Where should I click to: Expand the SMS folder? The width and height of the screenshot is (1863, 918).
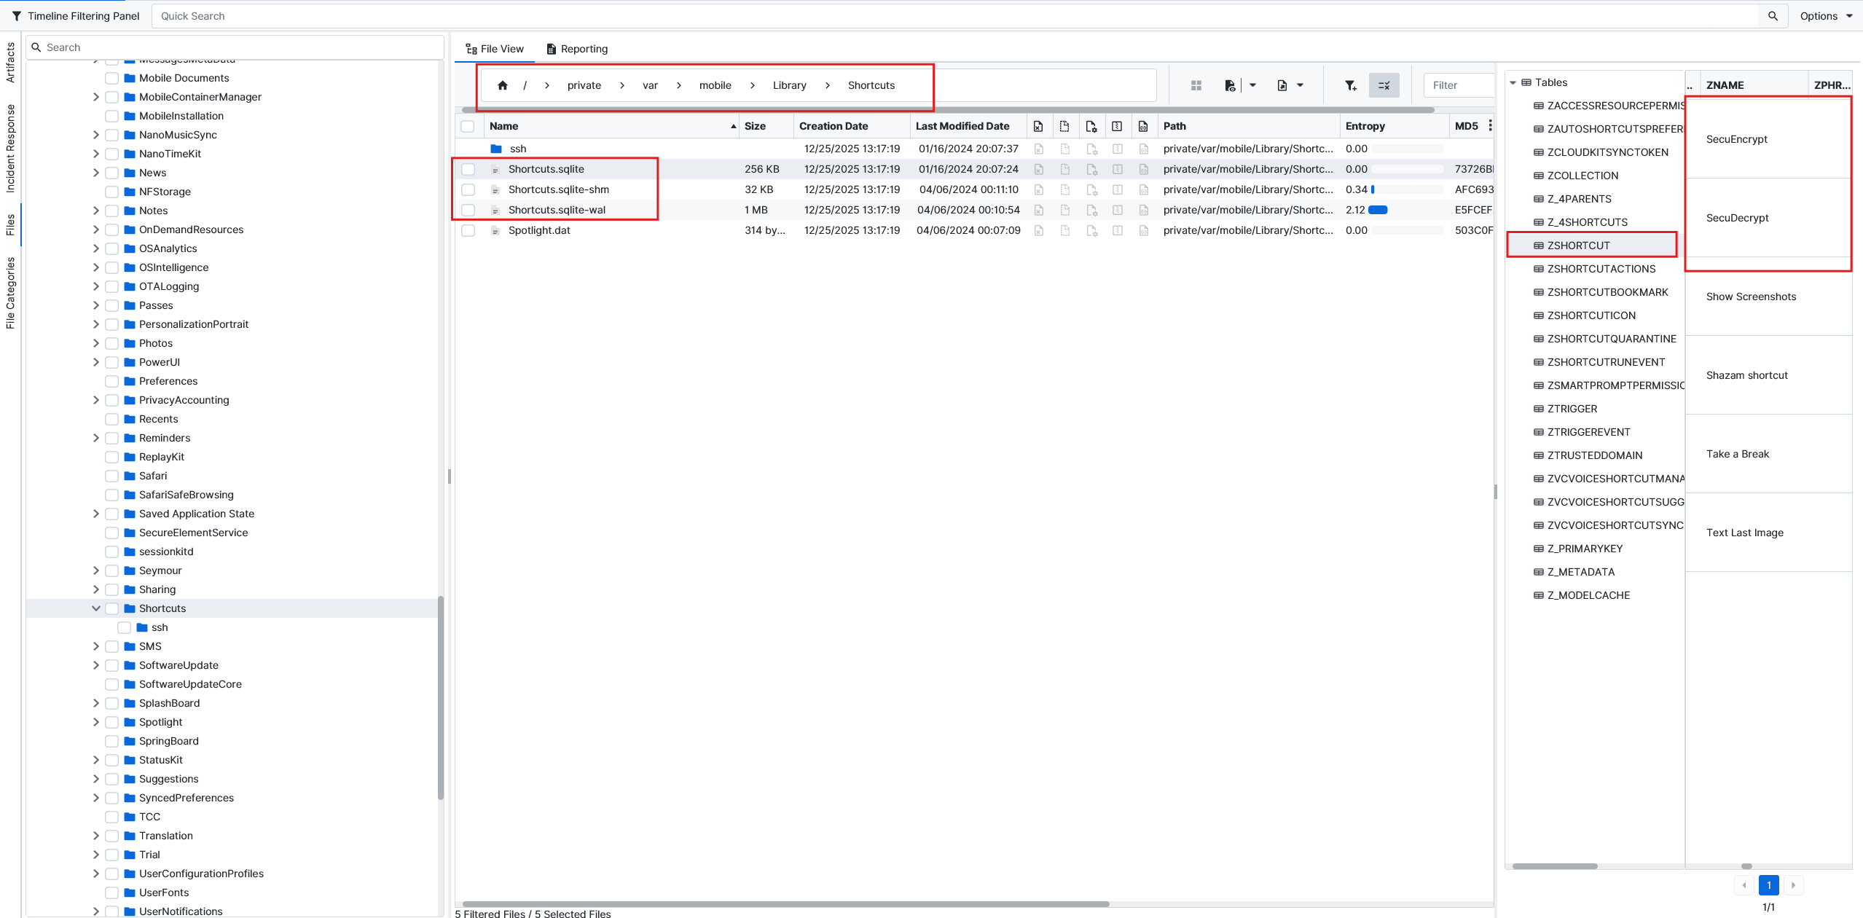(x=96, y=646)
